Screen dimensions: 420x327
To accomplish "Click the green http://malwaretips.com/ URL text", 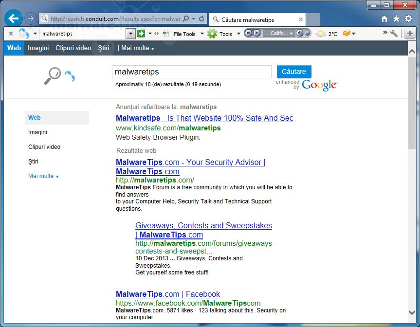I will [155, 180].
